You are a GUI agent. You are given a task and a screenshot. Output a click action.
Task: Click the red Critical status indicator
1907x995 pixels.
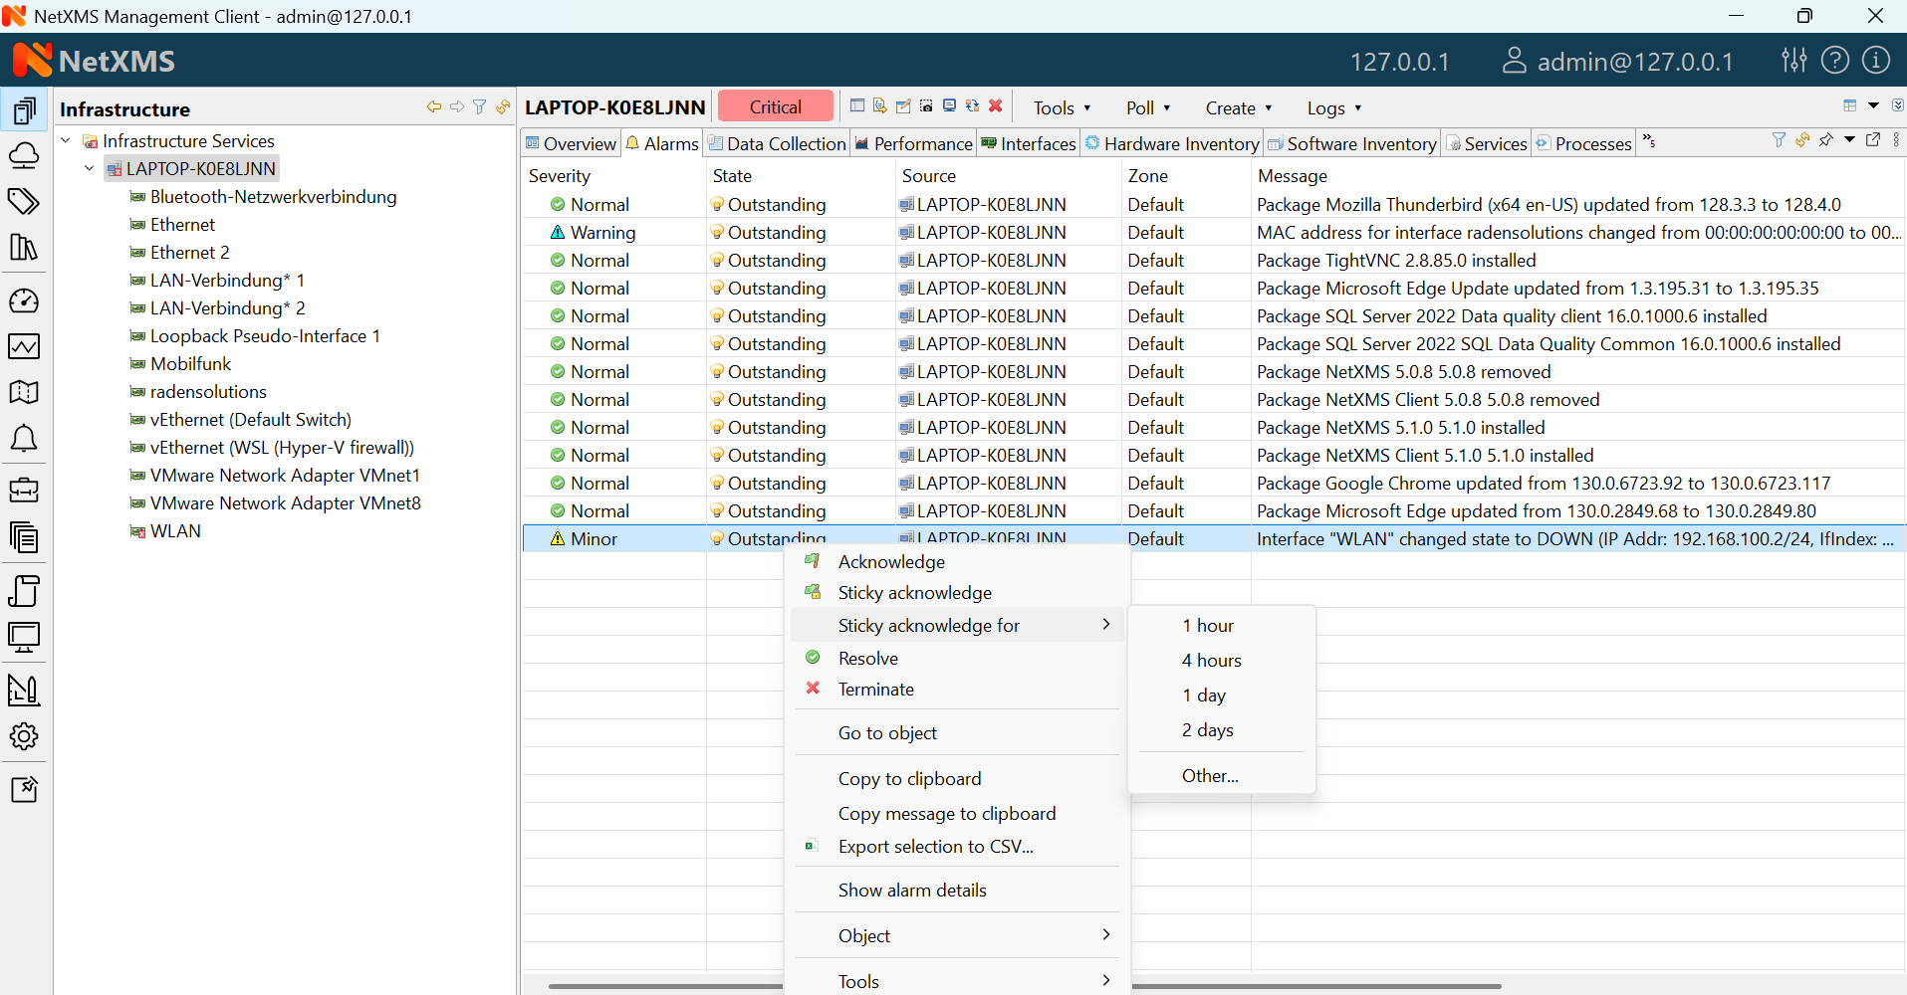pyautogui.click(x=775, y=106)
